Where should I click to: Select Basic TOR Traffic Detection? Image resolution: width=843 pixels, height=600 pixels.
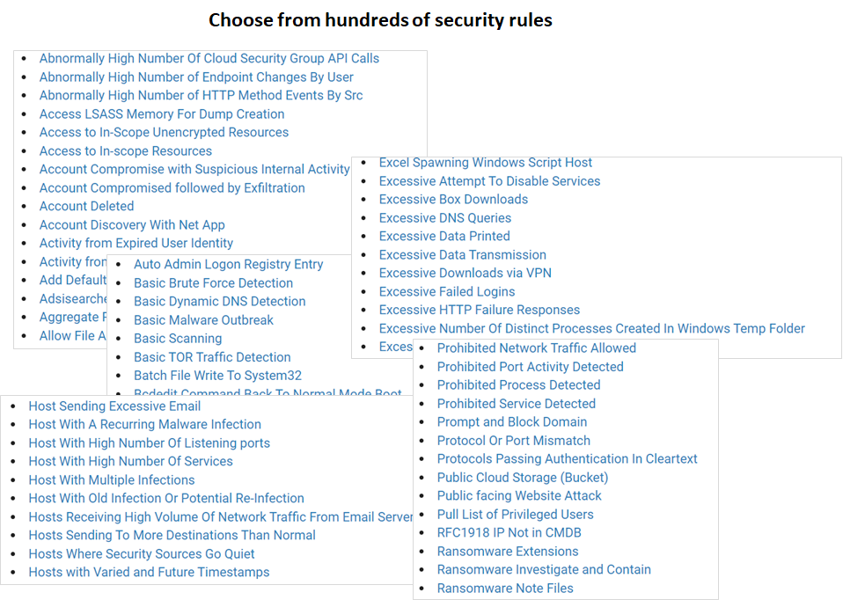[212, 357]
